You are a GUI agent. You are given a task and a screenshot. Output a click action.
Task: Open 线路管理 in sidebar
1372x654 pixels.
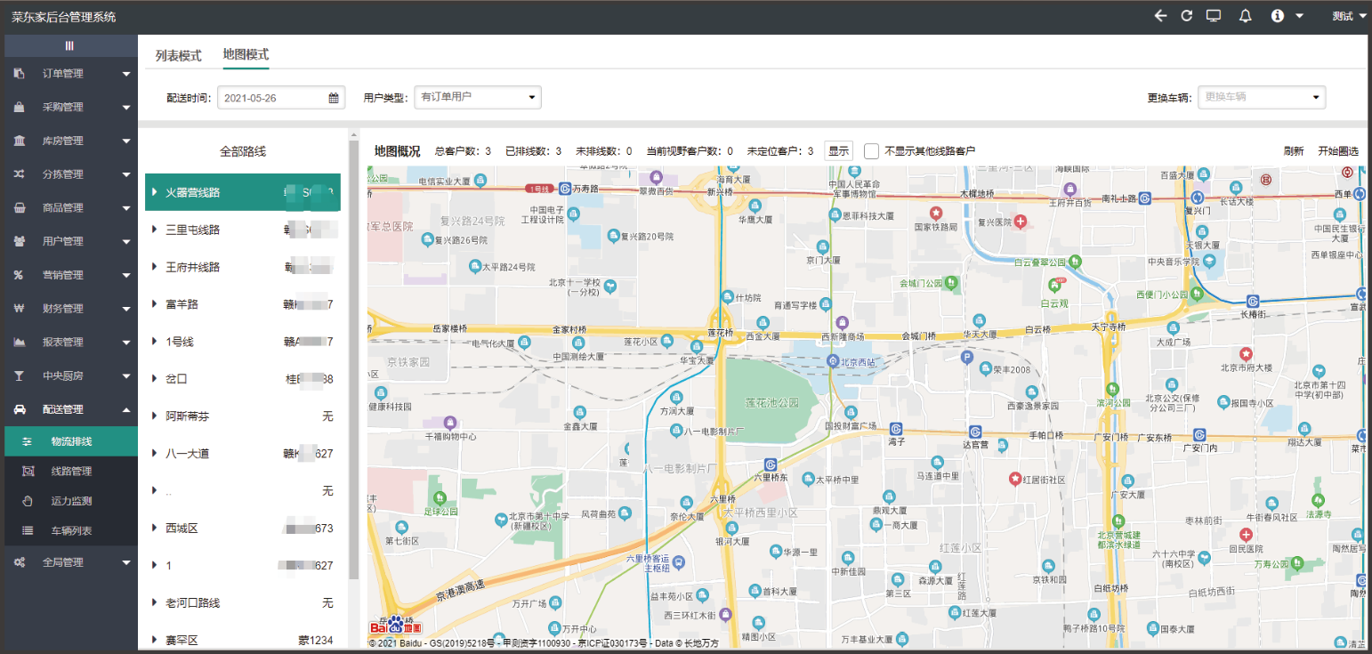[x=71, y=471]
